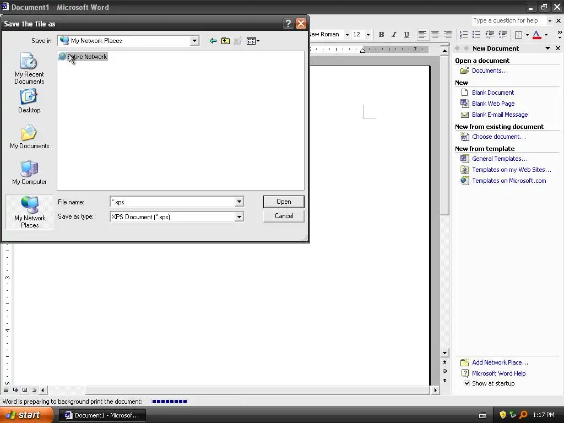Open My Recent Documents in Places bar
Screen dimensions: 564x423
[29, 69]
